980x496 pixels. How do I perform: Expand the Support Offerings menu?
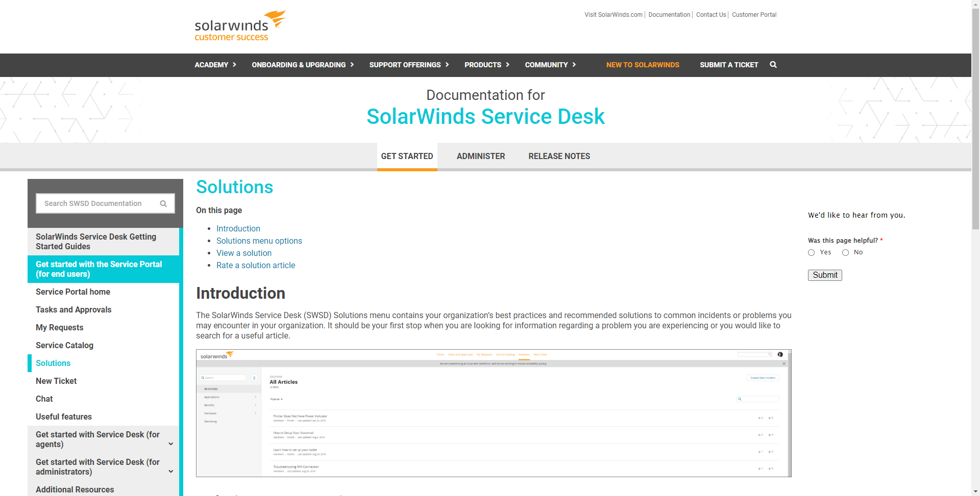pos(409,65)
